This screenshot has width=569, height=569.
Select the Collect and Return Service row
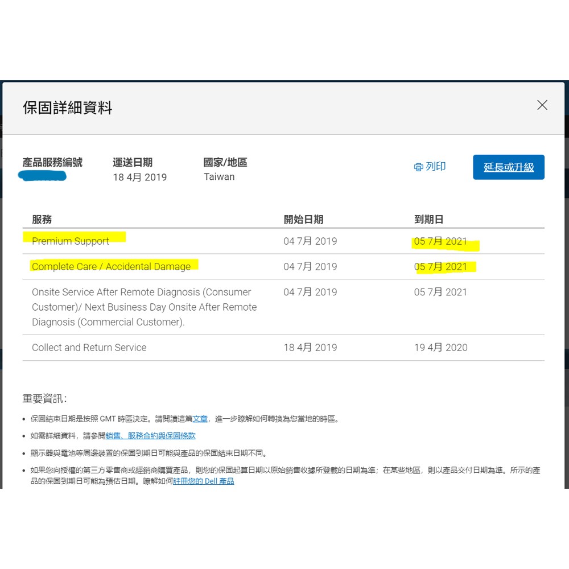coord(89,348)
